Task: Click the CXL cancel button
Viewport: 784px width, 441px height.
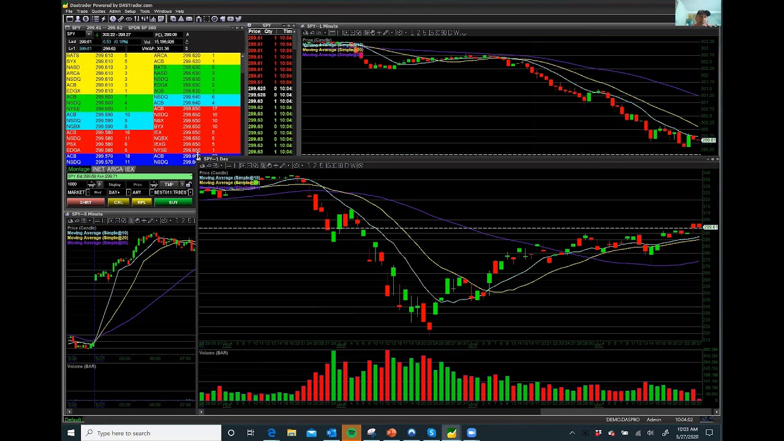Action: [x=118, y=202]
